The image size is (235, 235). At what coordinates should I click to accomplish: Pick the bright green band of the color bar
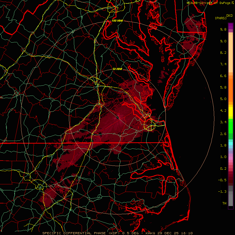point(231,126)
